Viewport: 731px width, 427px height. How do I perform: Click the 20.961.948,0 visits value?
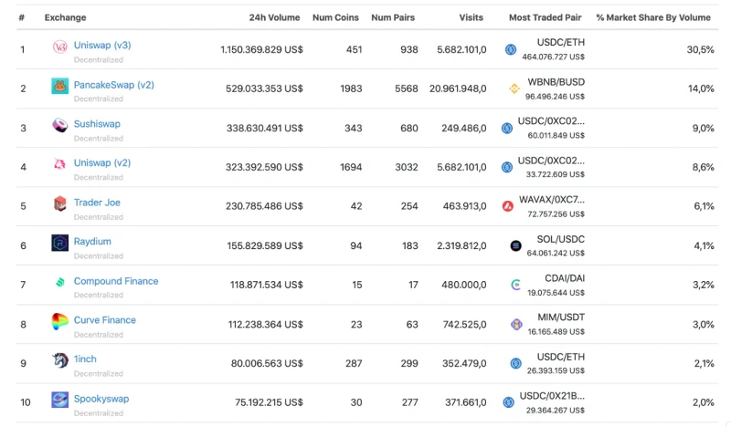pyautogui.click(x=458, y=89)
